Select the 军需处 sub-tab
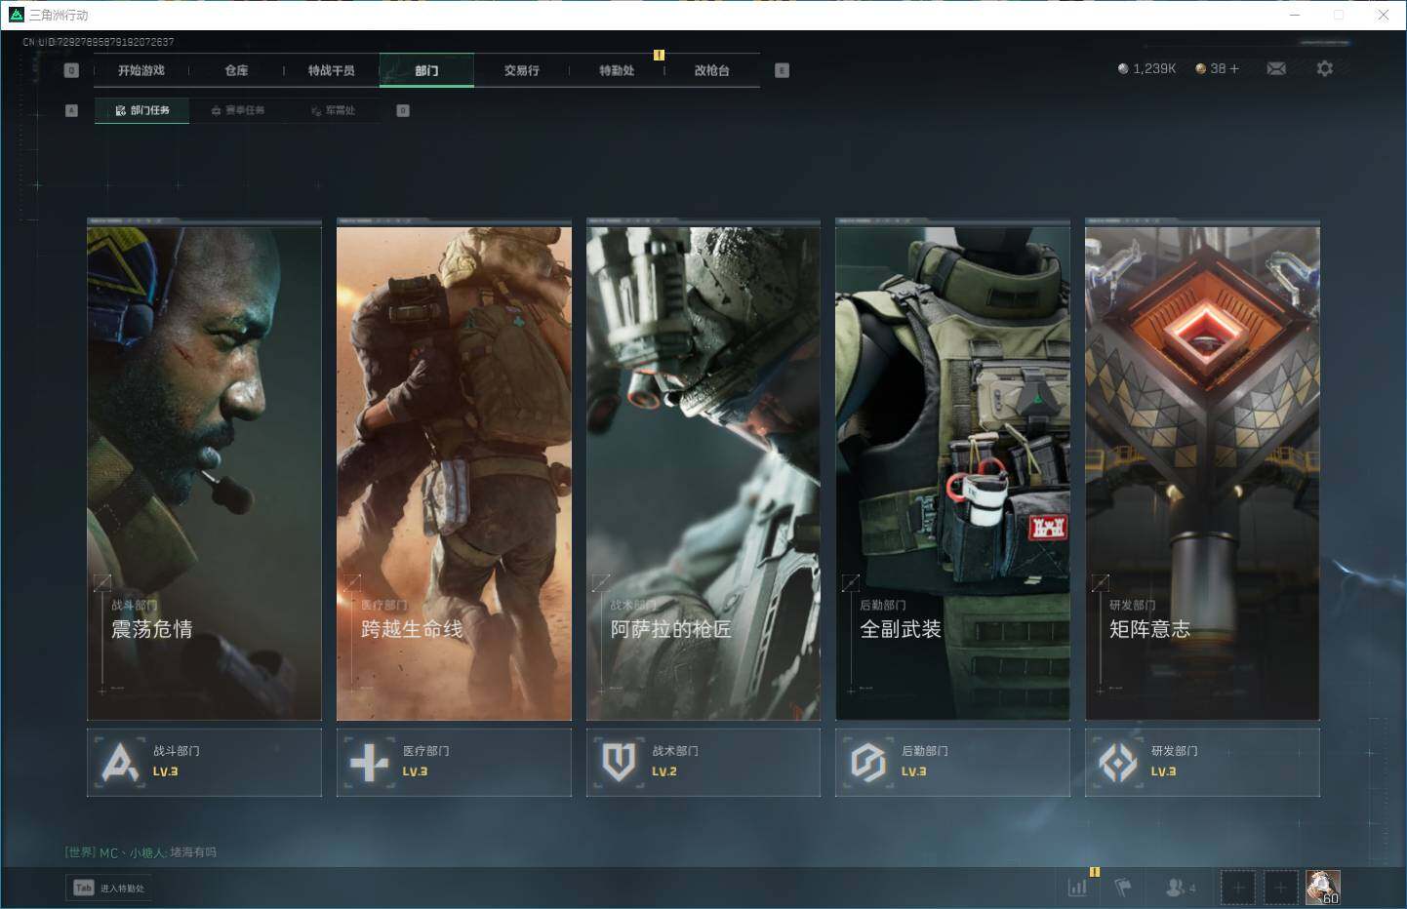The height and width of the screenshot is (909, 1407). 334,110
